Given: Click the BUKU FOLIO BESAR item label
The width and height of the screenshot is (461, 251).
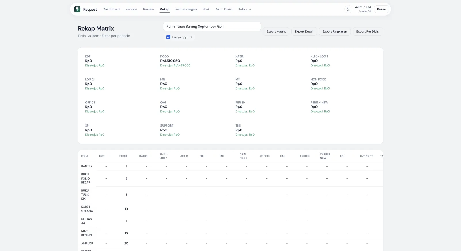Looking at the screenshot, I should pos(86,178).
